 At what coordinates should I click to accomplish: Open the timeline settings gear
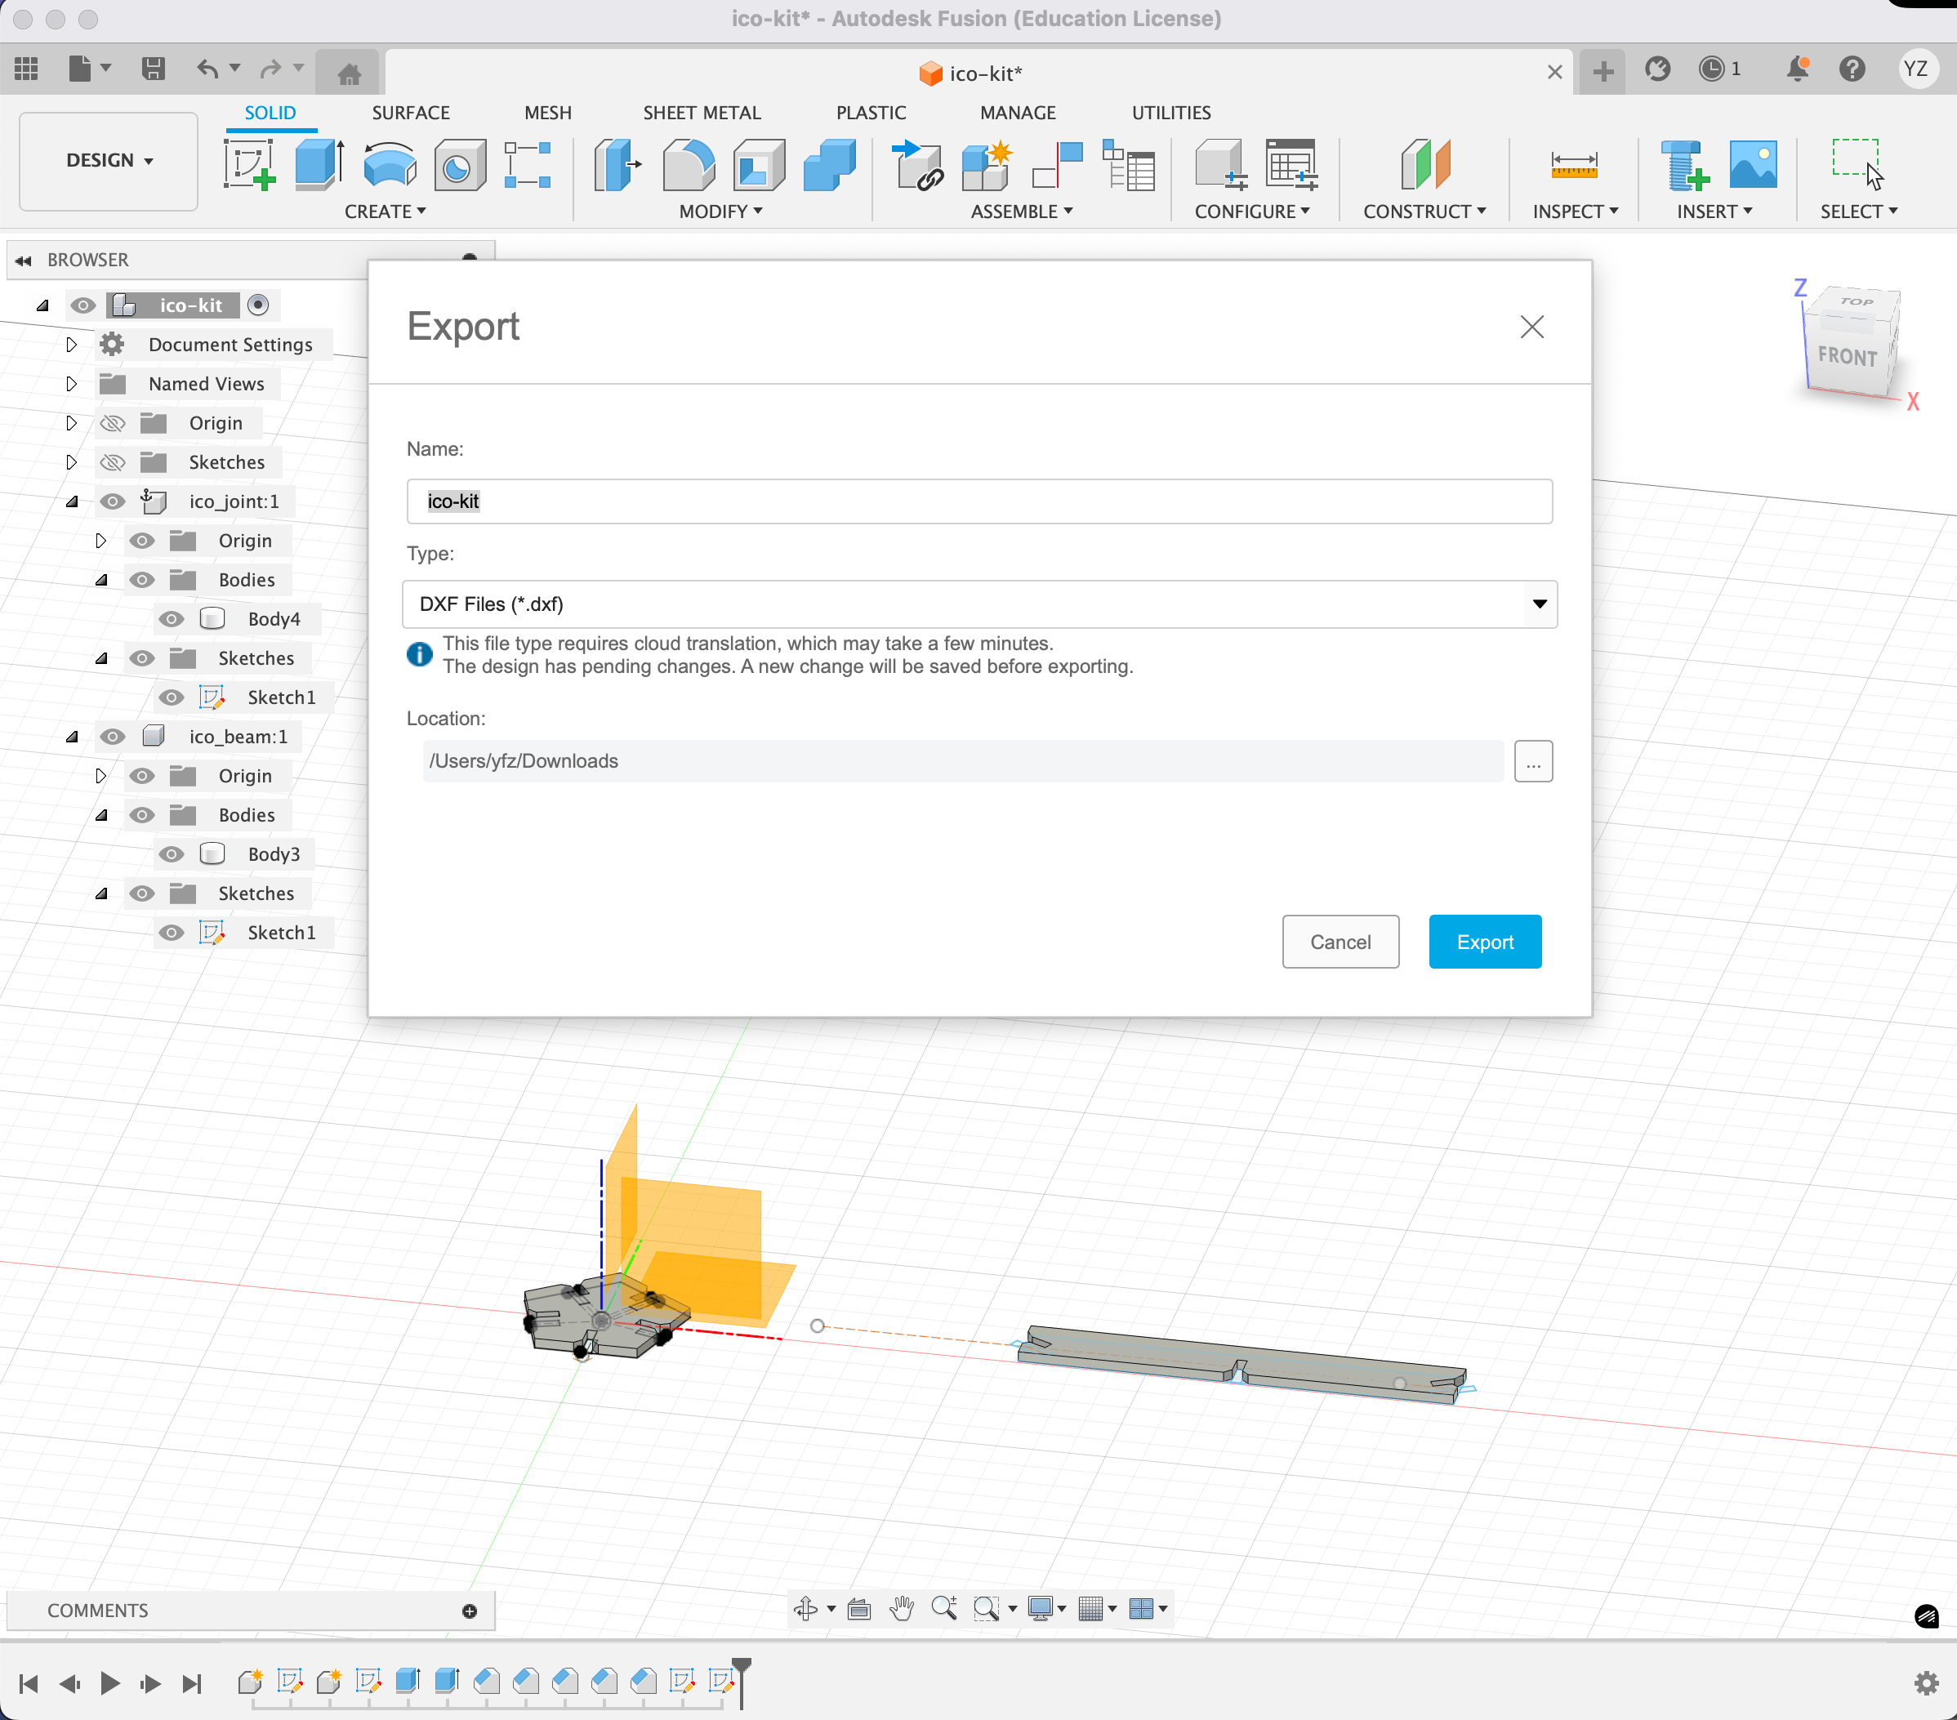point(1925,1682)
